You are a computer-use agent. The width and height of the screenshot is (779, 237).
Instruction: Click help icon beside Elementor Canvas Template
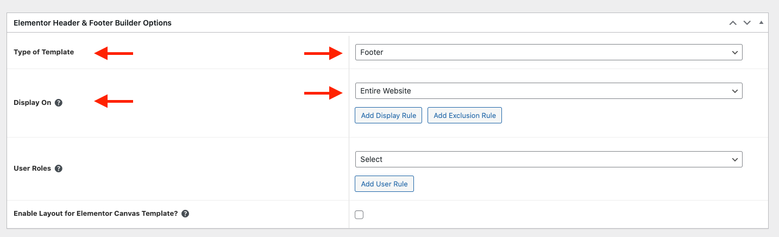[x=185, y=214]
